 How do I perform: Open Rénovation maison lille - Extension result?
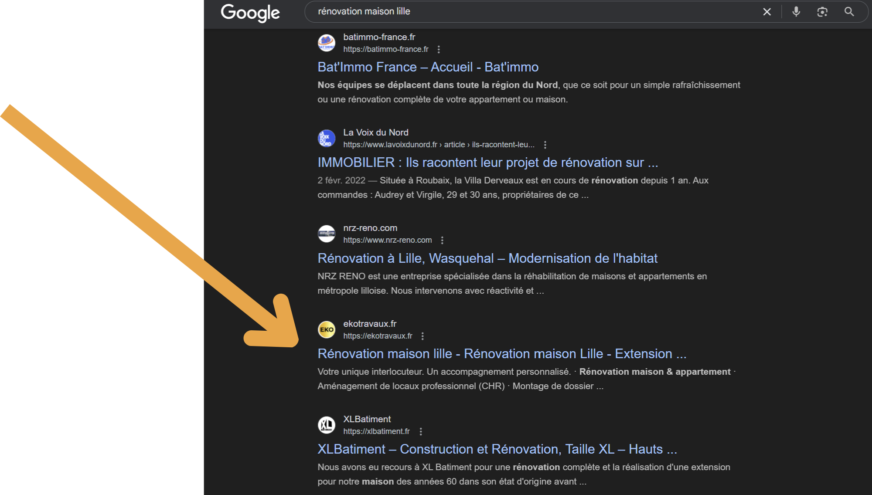click(x=502, y=354)
